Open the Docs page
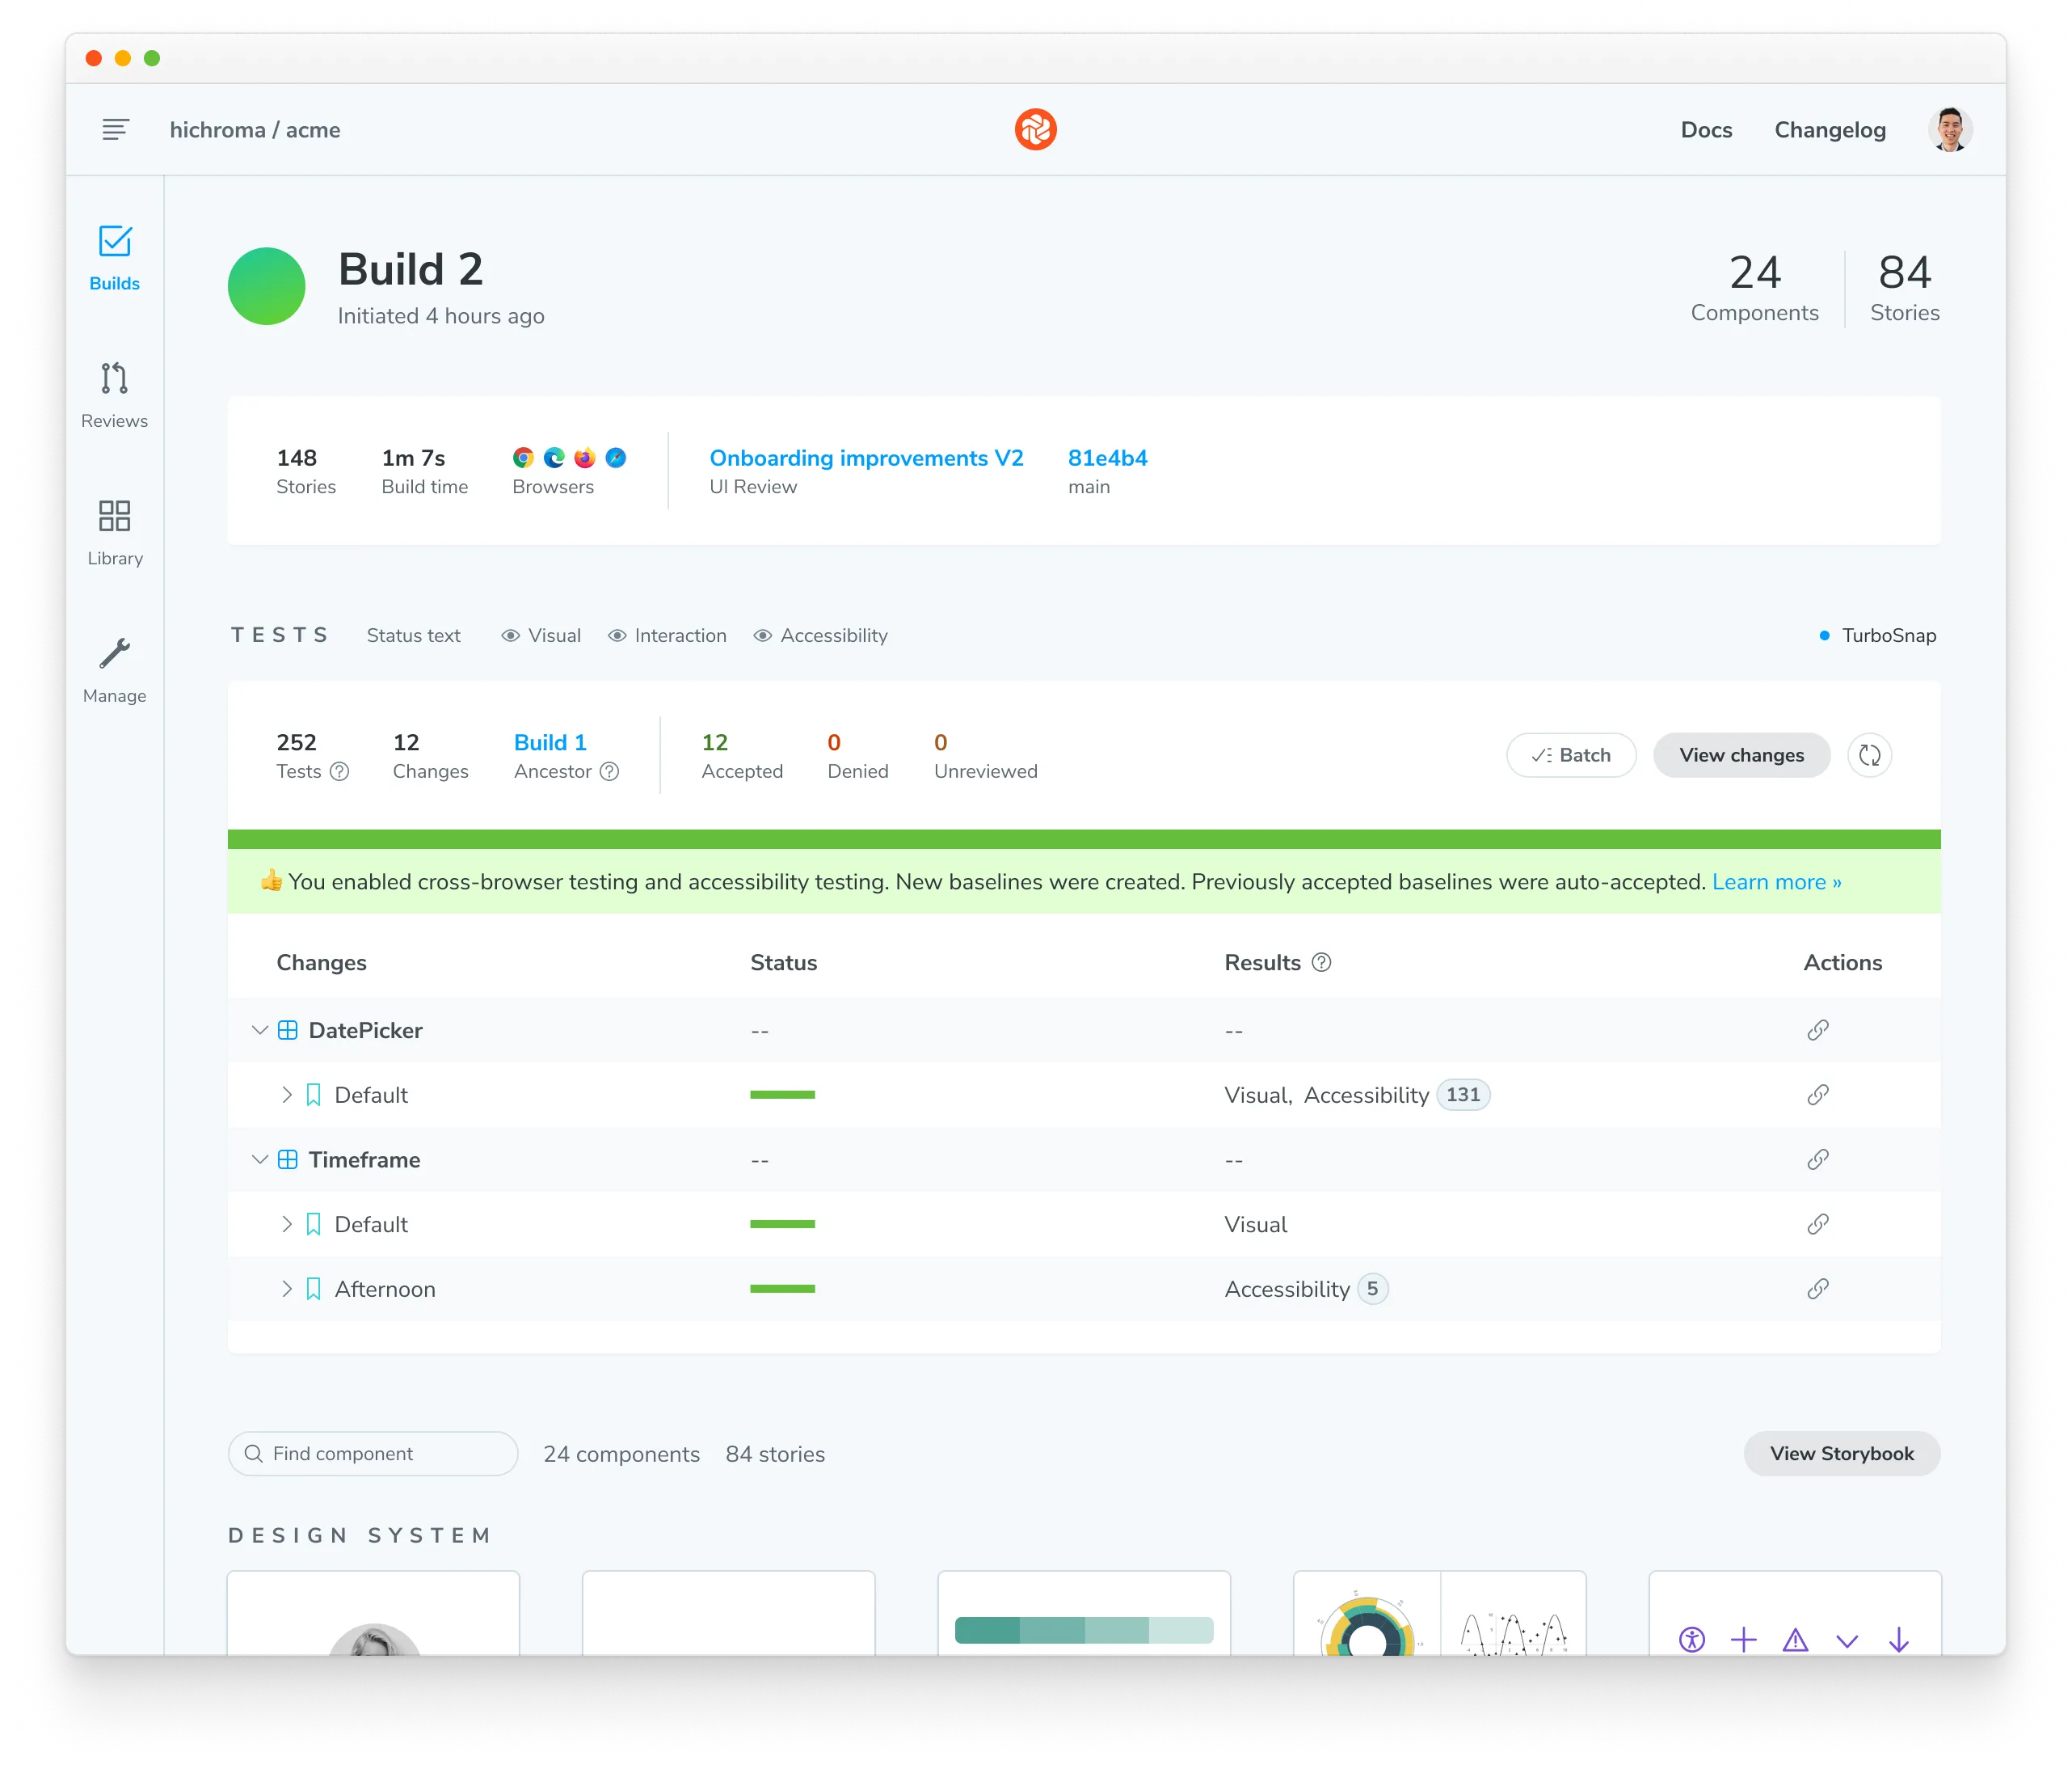The width and height of the screenshot is (2072, 1769). click(x=1706, y=129)
